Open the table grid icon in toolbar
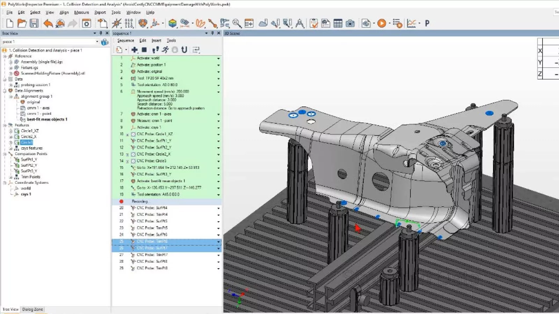559x314 pixels. (x=338, y=23)
